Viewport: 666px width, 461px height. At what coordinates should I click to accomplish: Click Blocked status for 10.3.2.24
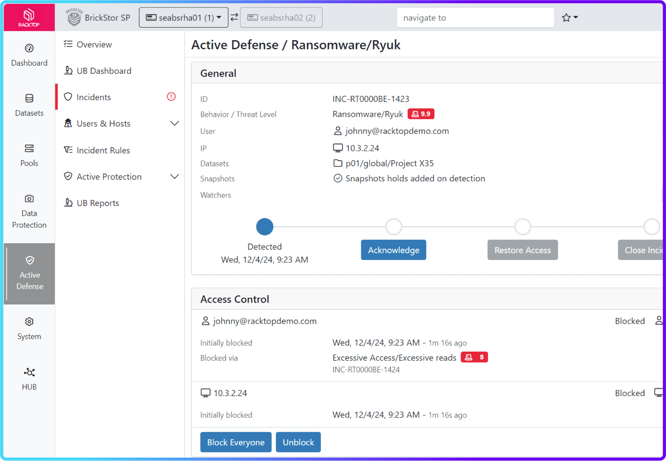(630, 393)
